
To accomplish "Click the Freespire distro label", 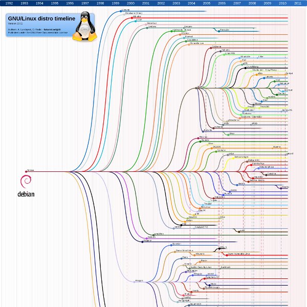I will 225,30.
